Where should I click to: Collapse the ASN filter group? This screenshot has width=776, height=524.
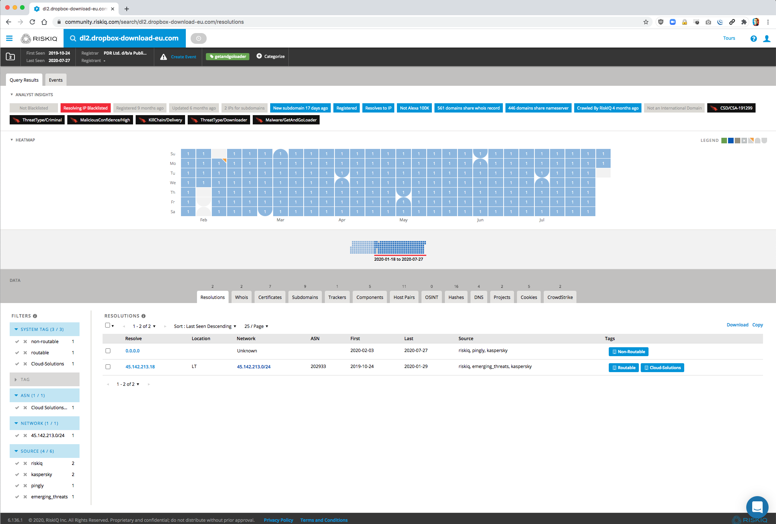coord(45,396)
